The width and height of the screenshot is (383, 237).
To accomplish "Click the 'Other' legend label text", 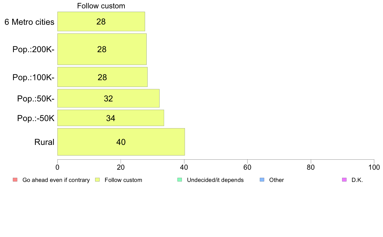I will [277, 180].
